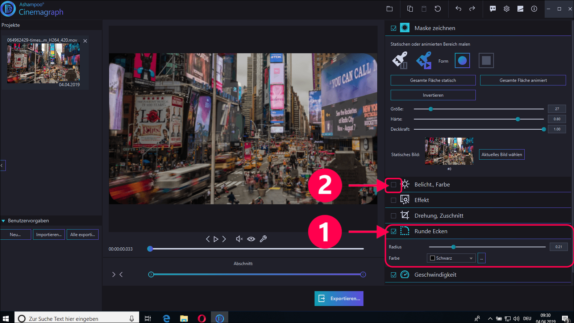This screenshot has height=323, width=574.
Task: Select the static area brush tool
Action: 400,60
